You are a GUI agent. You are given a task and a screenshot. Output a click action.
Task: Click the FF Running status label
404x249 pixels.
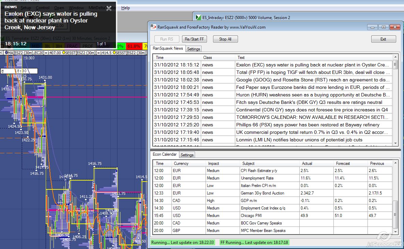pyautogui.click(x=254, y=242)
